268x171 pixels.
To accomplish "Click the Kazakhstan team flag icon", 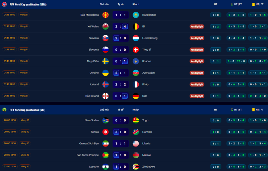I will (x=136, y=15).
